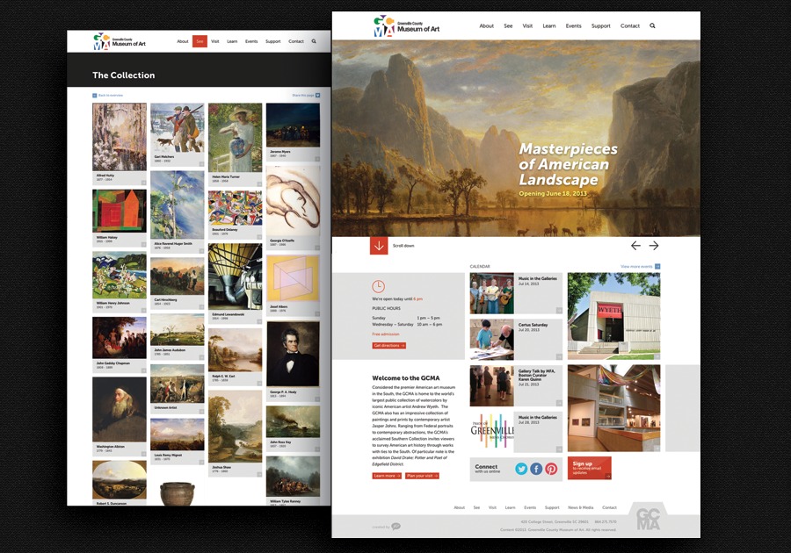Open the Edmund Lewandowski industrial painting
This screenshot has width=791, height=553.
point(235,276)
